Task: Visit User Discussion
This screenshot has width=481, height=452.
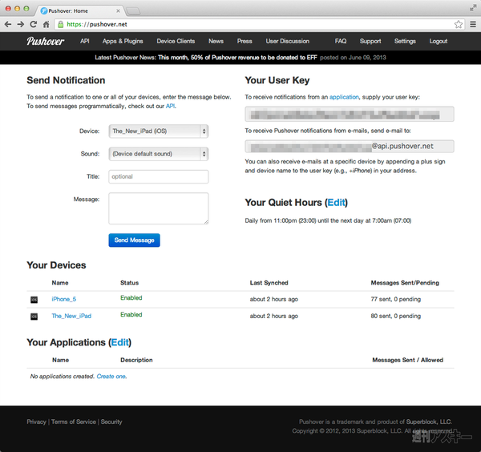Action: coord(288,41)
